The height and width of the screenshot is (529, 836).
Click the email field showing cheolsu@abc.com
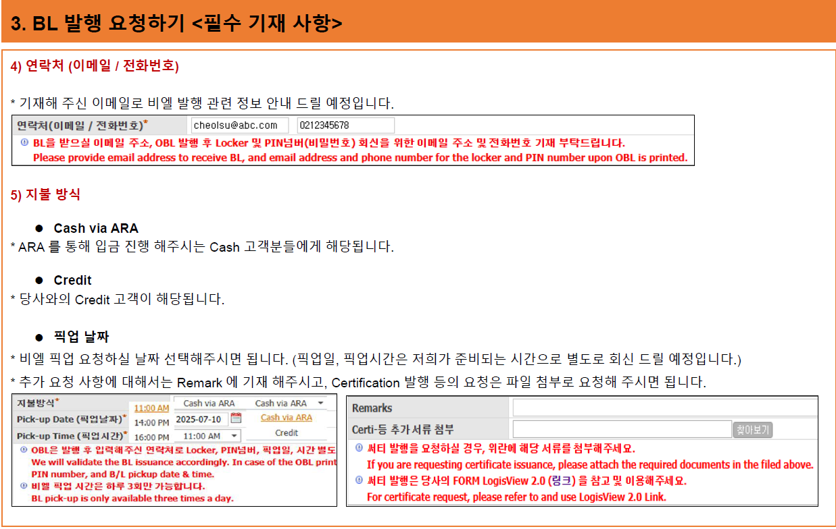(239, 126)
